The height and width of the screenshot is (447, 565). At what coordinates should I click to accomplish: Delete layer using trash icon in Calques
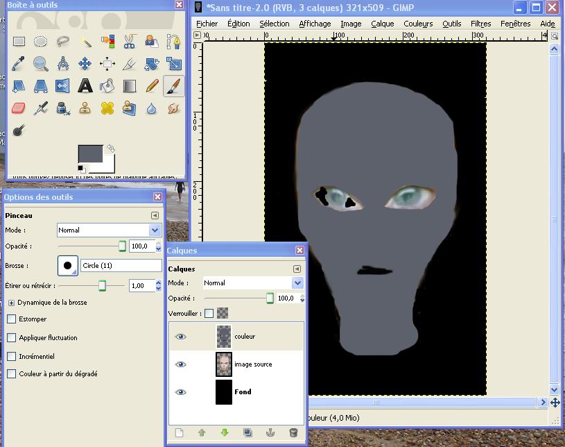[x=293, y=432]
